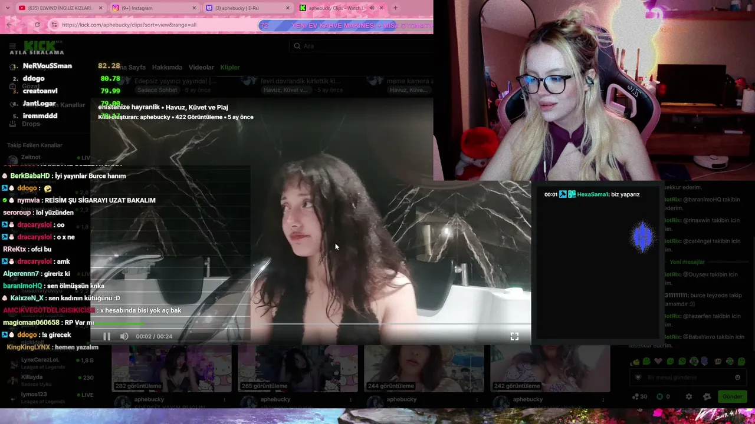Open the 282 görüntüleme clip thumbnail
Viewport: 755px width, 424px height.
coord(172,369)
